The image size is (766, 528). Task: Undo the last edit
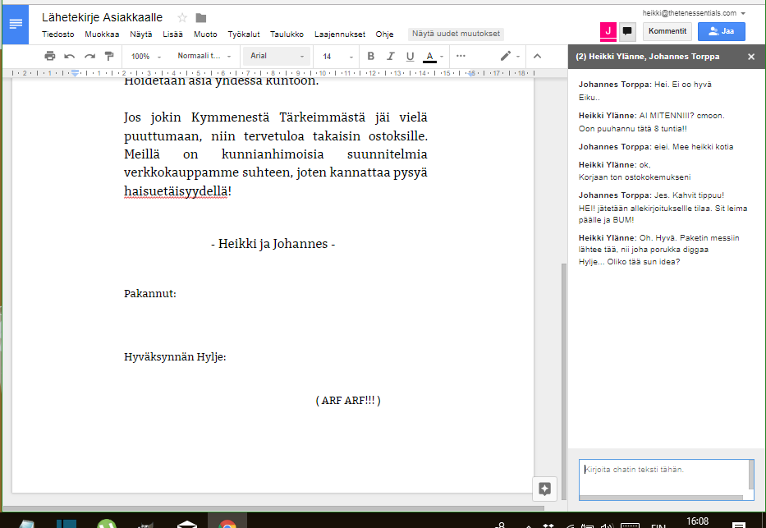pos(70,56)
